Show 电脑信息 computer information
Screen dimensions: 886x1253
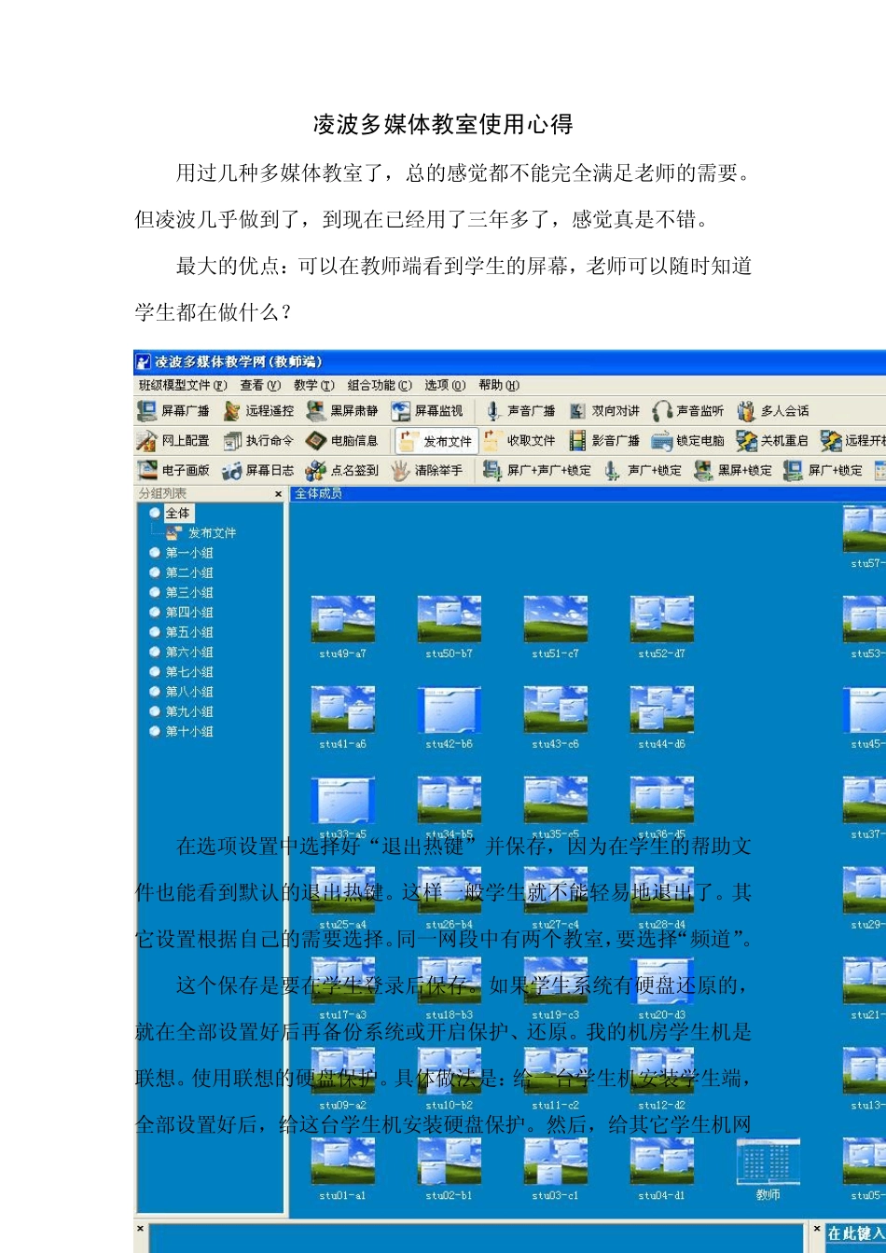(342, 441)
